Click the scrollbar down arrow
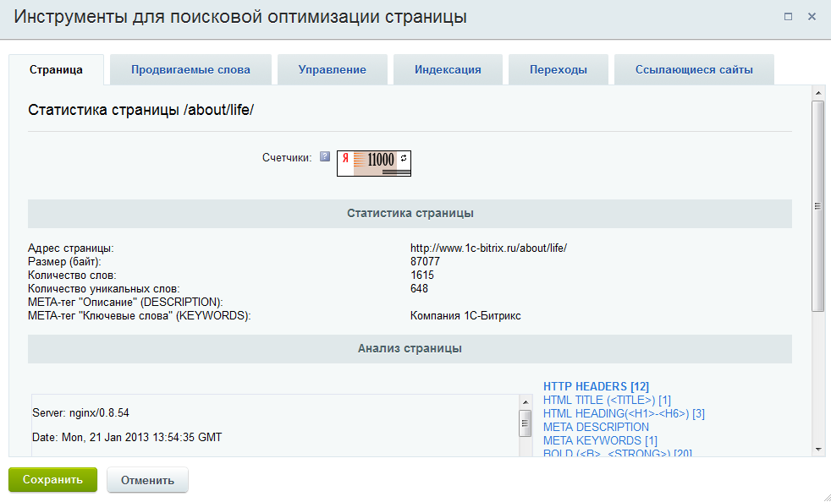 coord(817,449)
